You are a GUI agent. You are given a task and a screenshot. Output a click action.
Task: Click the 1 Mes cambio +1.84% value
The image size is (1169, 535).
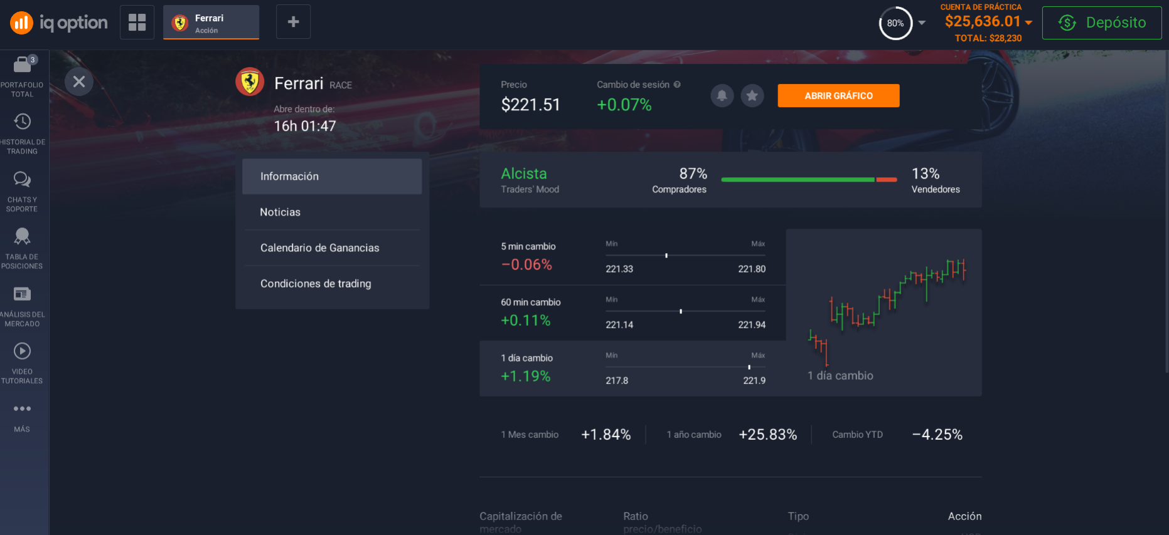click(606, 435)
